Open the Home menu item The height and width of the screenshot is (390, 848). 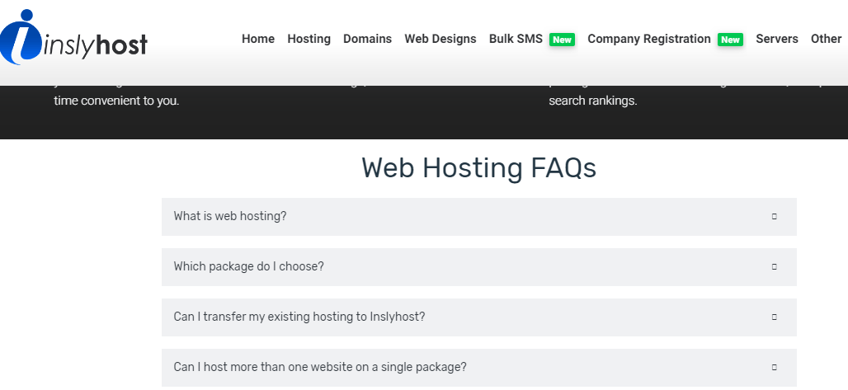click(x=258, y=39)
